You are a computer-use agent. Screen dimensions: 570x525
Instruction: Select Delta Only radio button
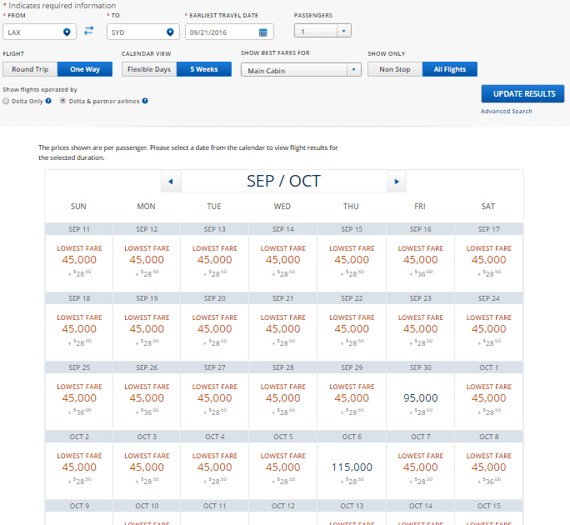click(6, 101)
